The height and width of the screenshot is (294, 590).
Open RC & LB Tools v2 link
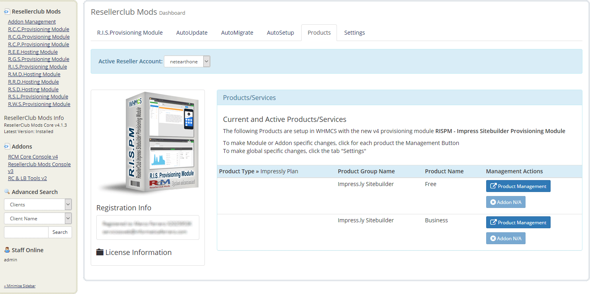point(27,178)
